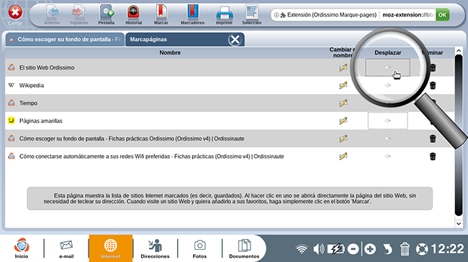Click scrollbar down arrow
This screenshot has width=468, height=262.
[459, 223]
